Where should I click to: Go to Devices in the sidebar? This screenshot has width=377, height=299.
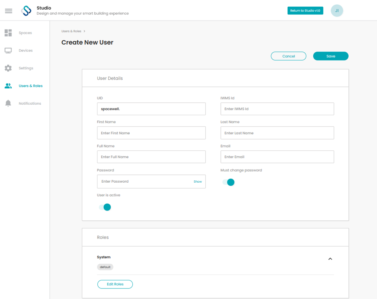(x=26, y=50)
